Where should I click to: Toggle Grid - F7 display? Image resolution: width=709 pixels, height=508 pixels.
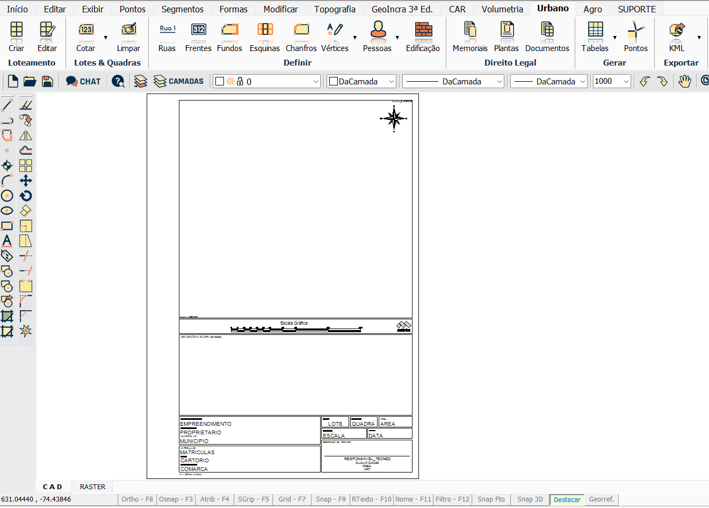point(292,499)
